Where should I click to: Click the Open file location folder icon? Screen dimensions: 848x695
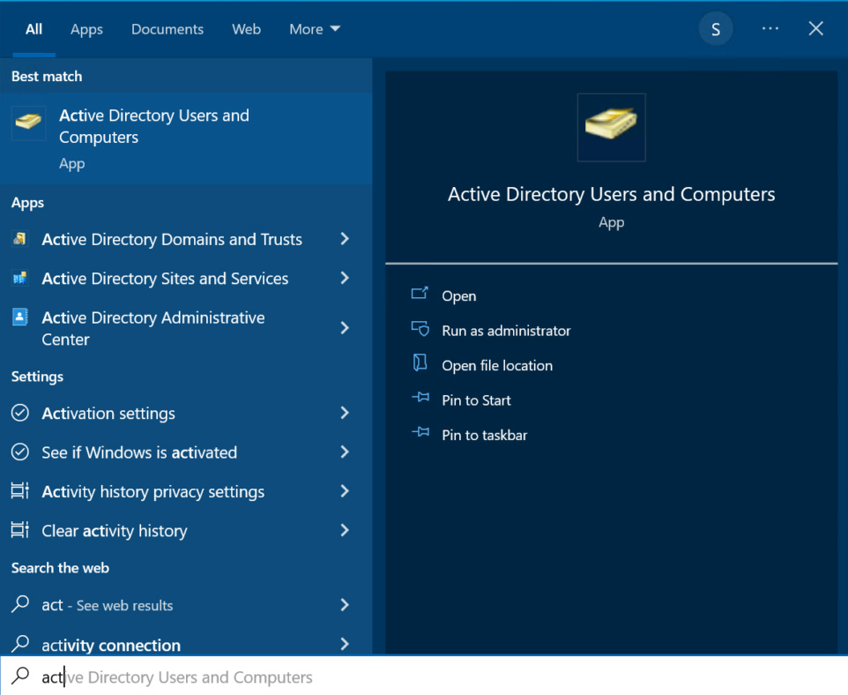(420, 364)
